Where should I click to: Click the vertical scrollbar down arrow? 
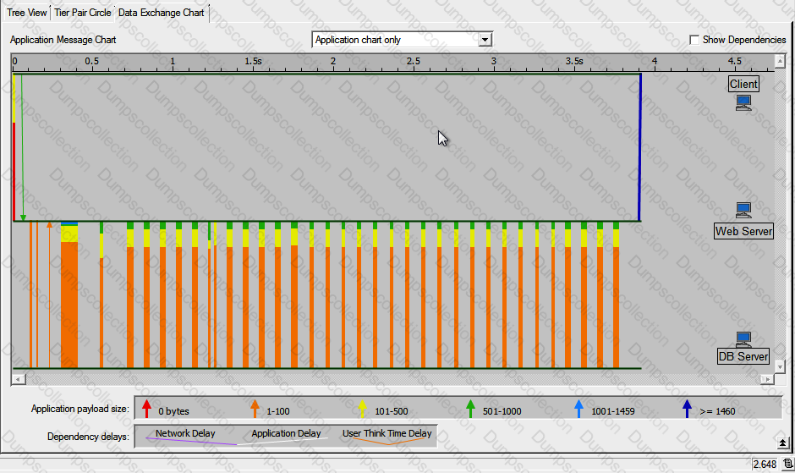pos(782,366)
